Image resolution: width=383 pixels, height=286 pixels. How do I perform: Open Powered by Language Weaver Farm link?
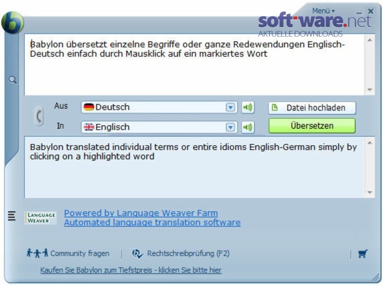click(141, 213)
